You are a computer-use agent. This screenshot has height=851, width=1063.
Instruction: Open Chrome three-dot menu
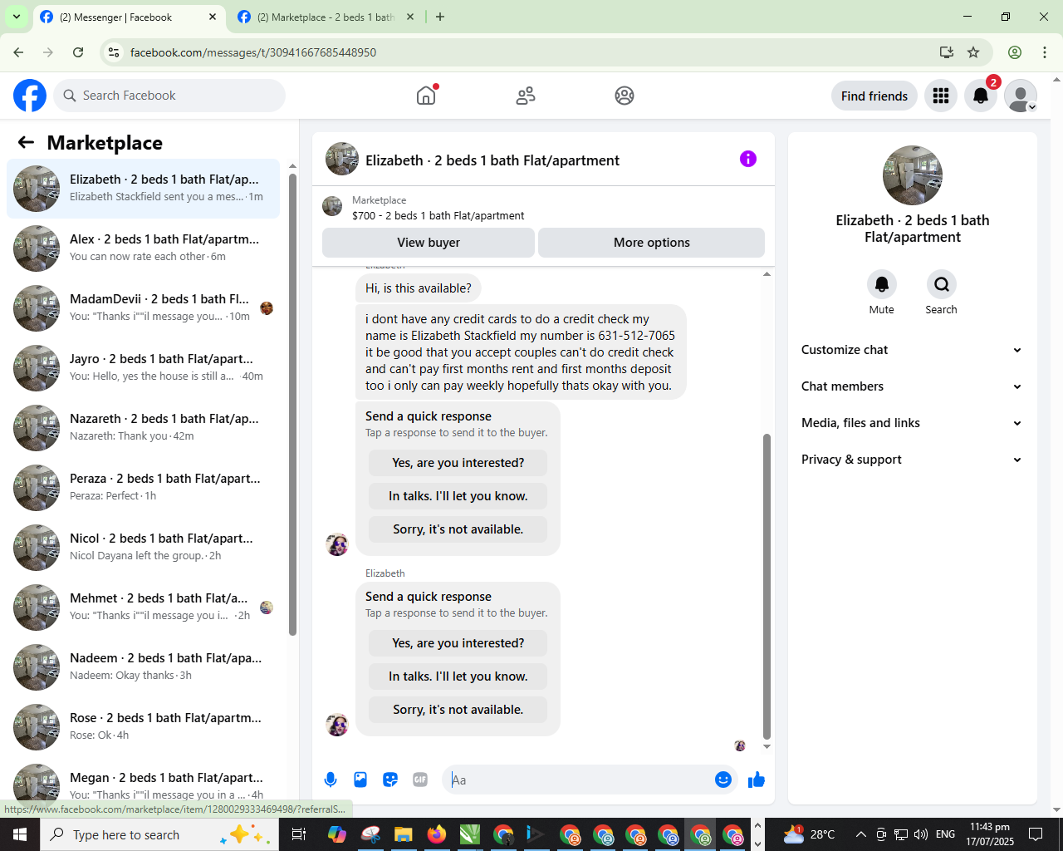pos(1045,52)
